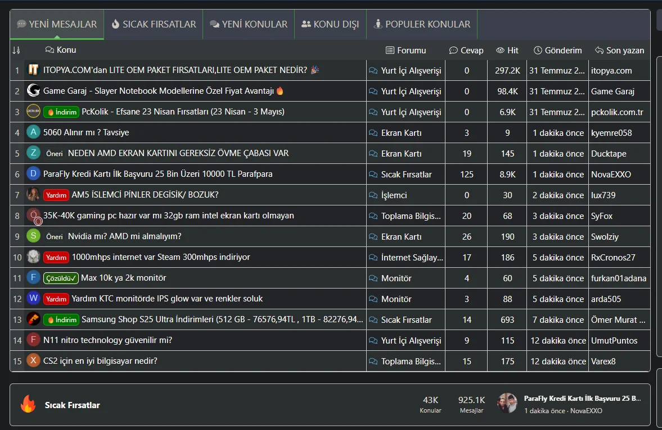Viewport: 662px width, 430px height.
Task: Open the 'CS2 için en iyi bilgisayar nedir?' topic
Action: click(100, 361)
